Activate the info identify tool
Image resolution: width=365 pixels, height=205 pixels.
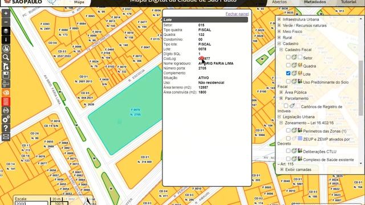point(6,40)
